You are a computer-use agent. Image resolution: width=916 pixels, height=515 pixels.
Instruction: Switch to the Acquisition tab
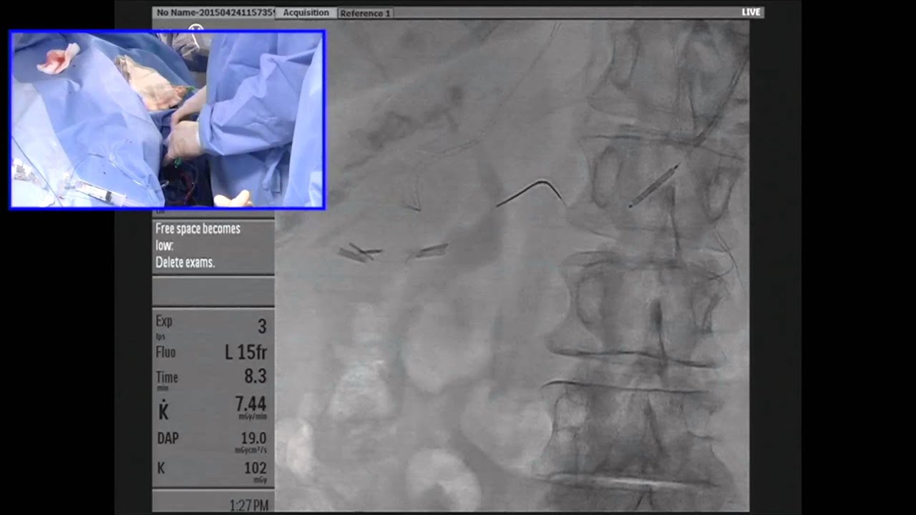click(306, 13)
